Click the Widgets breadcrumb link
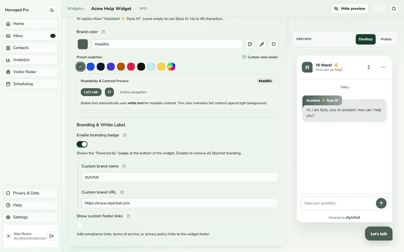 [x=75, y=9]
